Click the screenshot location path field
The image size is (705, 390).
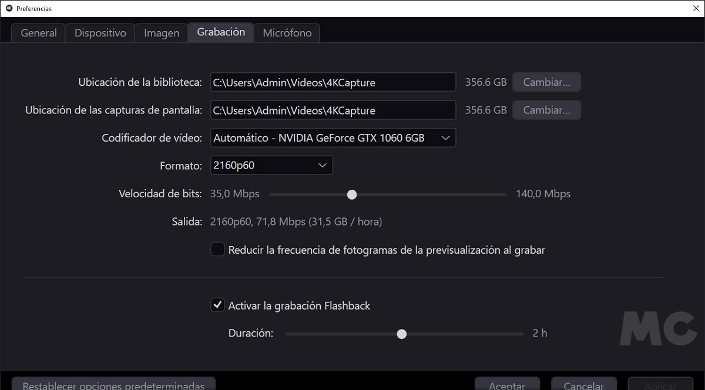(333, 110)
